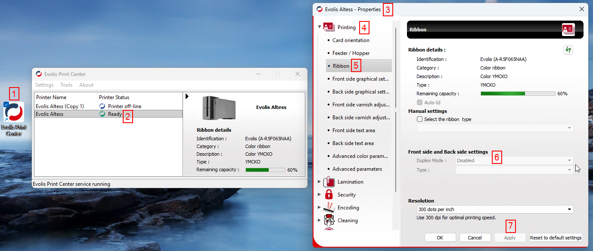
Task: Open the Tools menu in Print Center
Action: pyautogui.click(x=66, y=85)
